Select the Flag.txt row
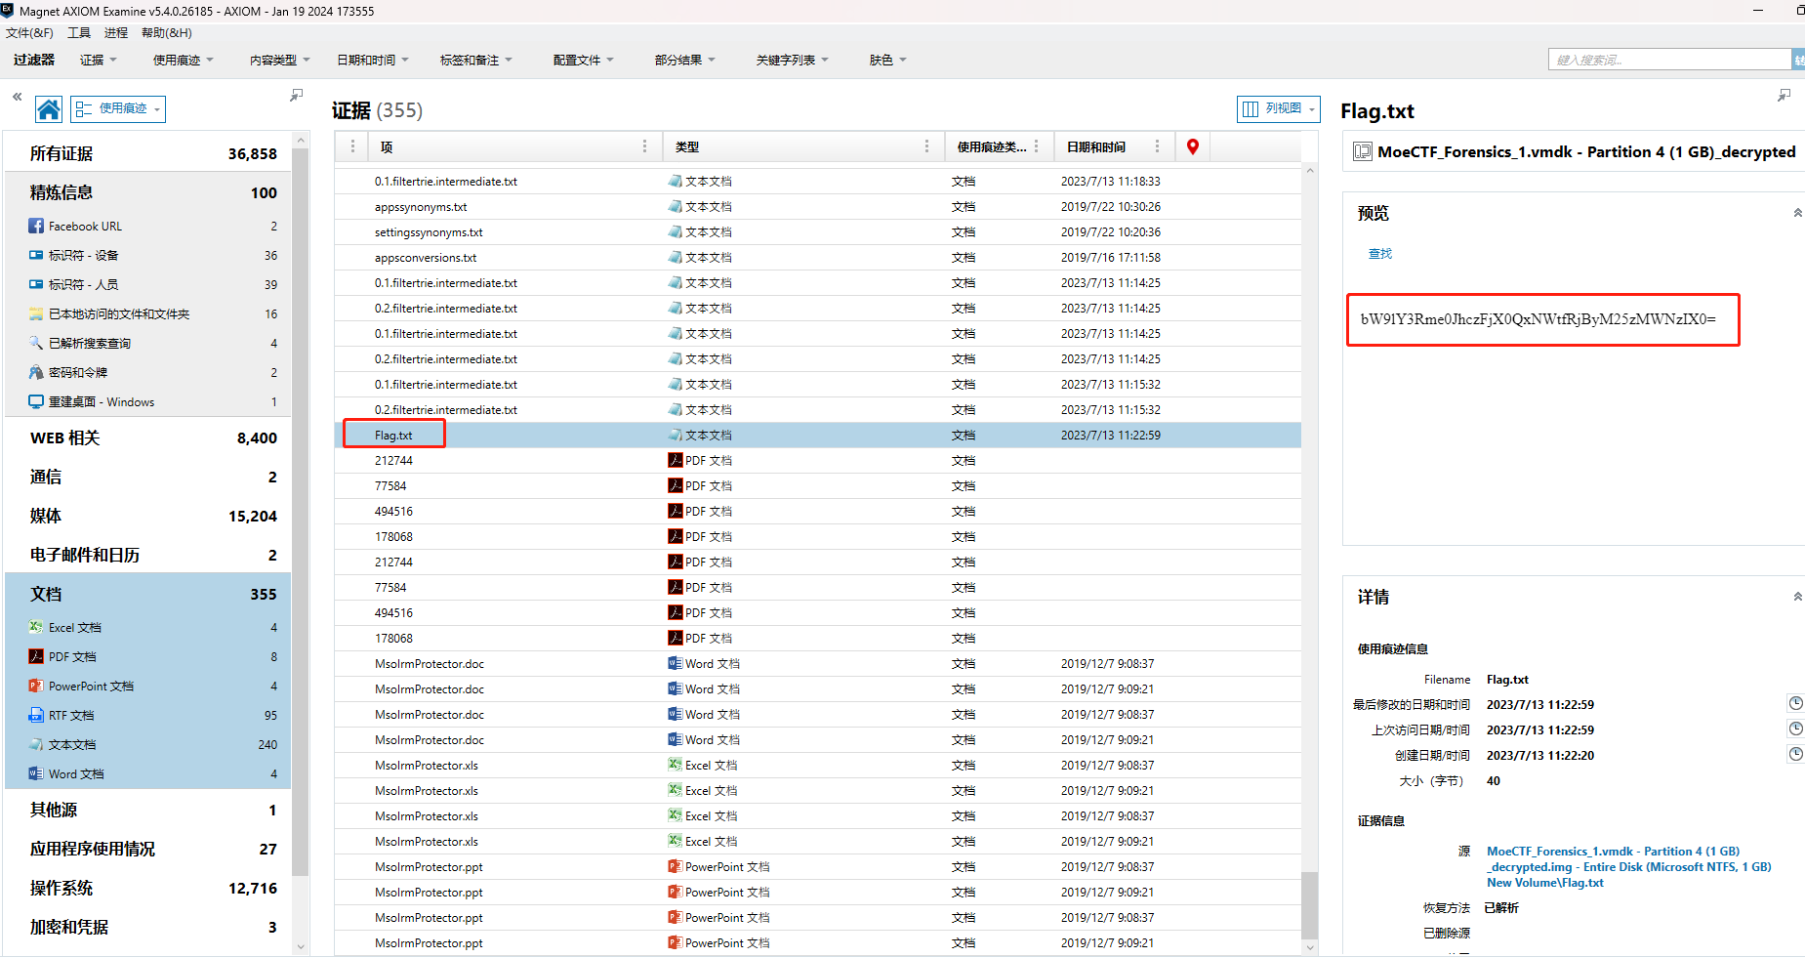The width and height of the screenshot is (1805, 958). (818, 435)
